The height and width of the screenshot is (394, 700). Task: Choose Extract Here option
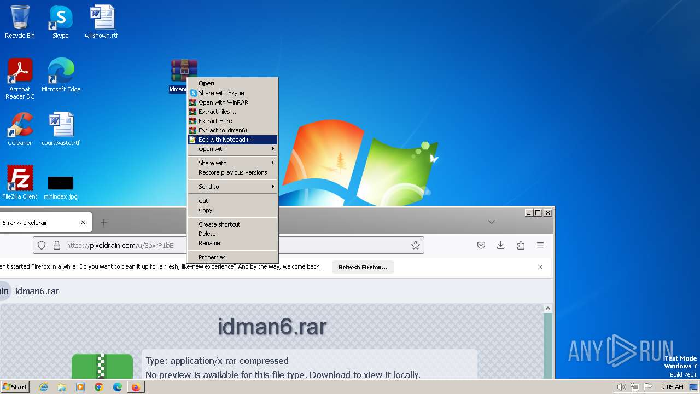pyautogui.click(x=232, y=121)
